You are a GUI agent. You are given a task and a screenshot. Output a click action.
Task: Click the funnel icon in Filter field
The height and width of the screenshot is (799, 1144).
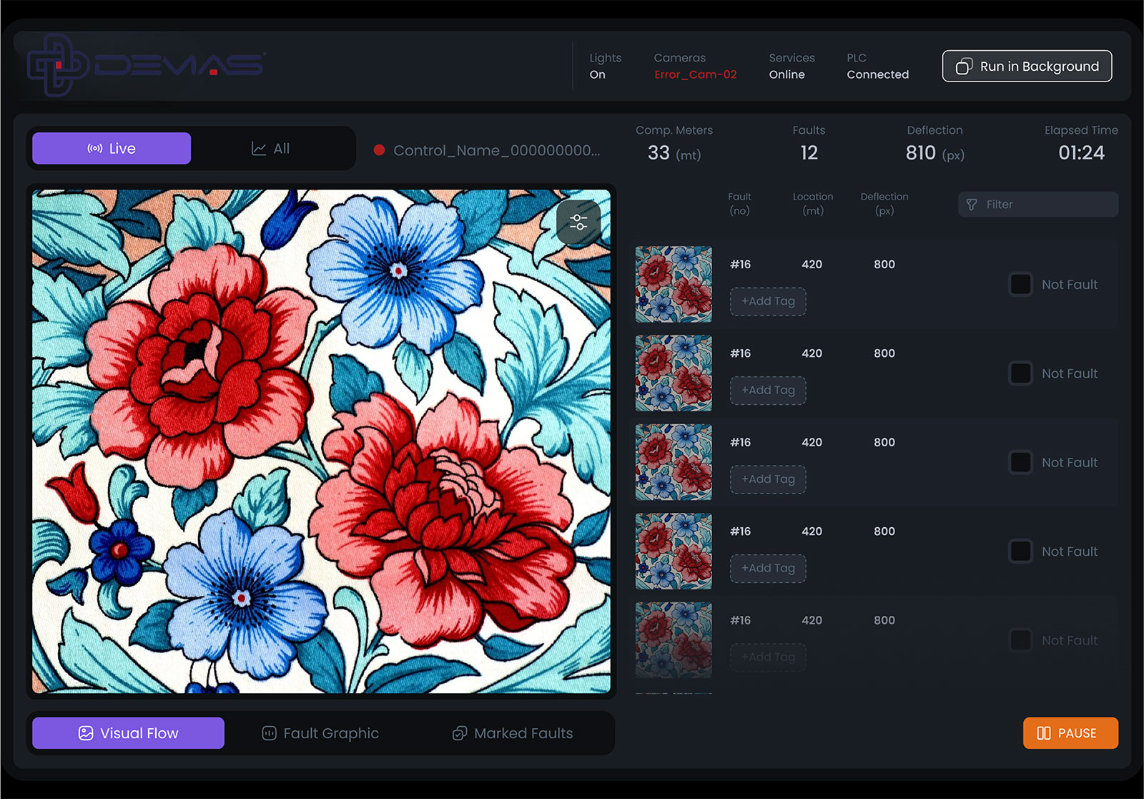(972, 205)
